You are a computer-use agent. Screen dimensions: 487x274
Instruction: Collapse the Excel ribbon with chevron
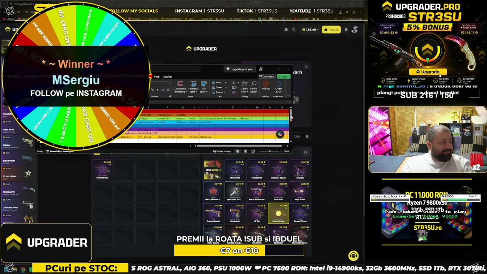pos(288,96)
